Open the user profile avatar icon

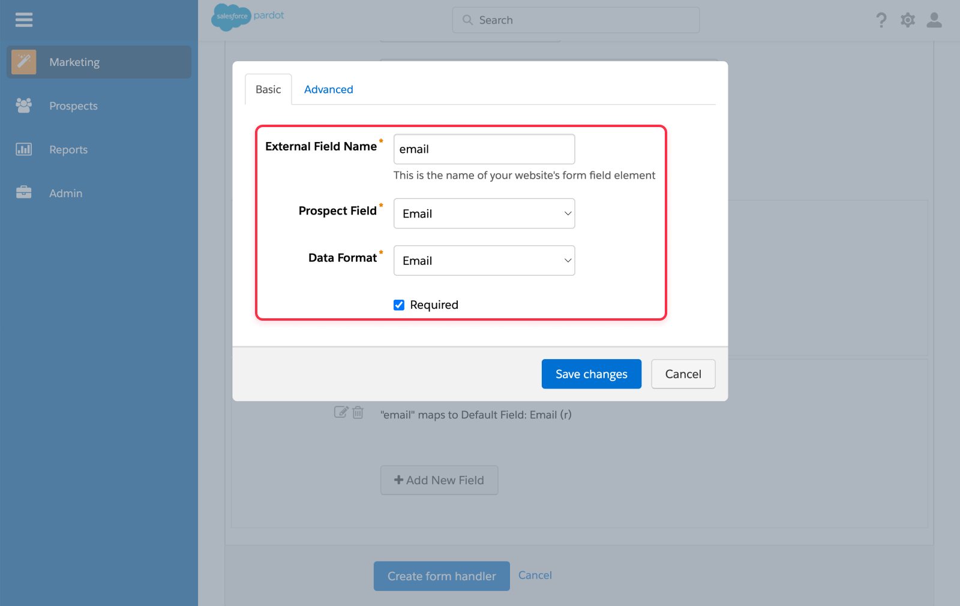(934, 20)
